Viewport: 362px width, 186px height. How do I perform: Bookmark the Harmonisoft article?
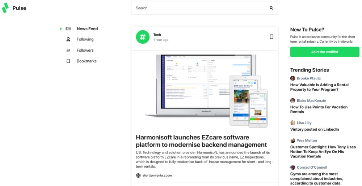click(x=271, y=37)
